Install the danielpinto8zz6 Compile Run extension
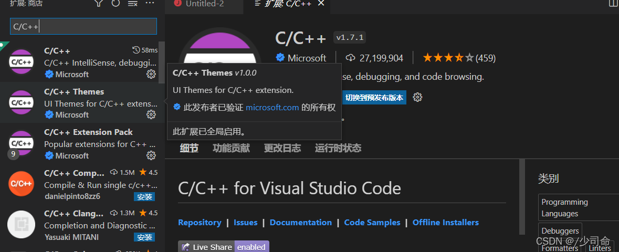Viewport: 619px width, 252px height. pyautogui.click(x=144, y=197)
